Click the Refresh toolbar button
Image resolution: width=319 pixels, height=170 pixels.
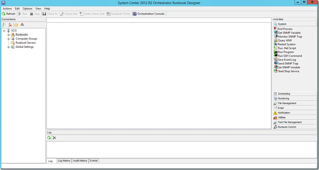pos(9,14)
